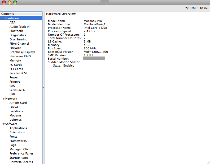Select Parallel SCSI entry
Viewport: 210px width, 164px height.
coord(18,73)
